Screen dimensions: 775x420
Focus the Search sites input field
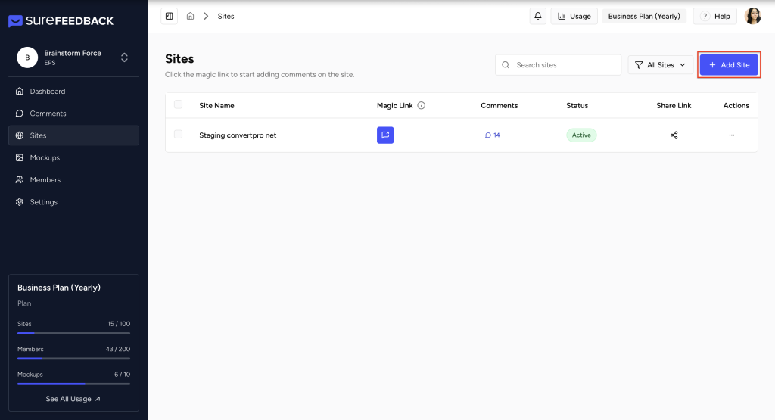[564, 65]
